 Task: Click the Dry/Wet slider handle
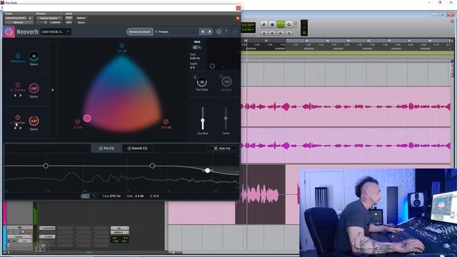203,121
